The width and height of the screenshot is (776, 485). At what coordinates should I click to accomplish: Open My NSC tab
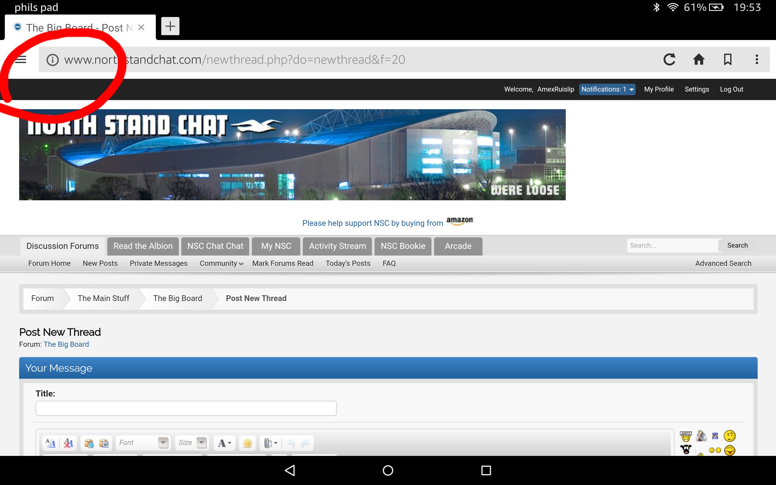(x=276, y=246)
